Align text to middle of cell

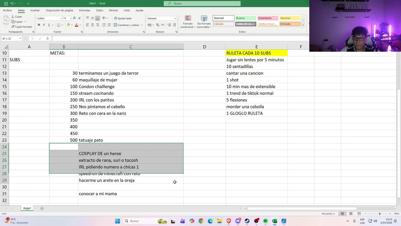coord(92,18)
